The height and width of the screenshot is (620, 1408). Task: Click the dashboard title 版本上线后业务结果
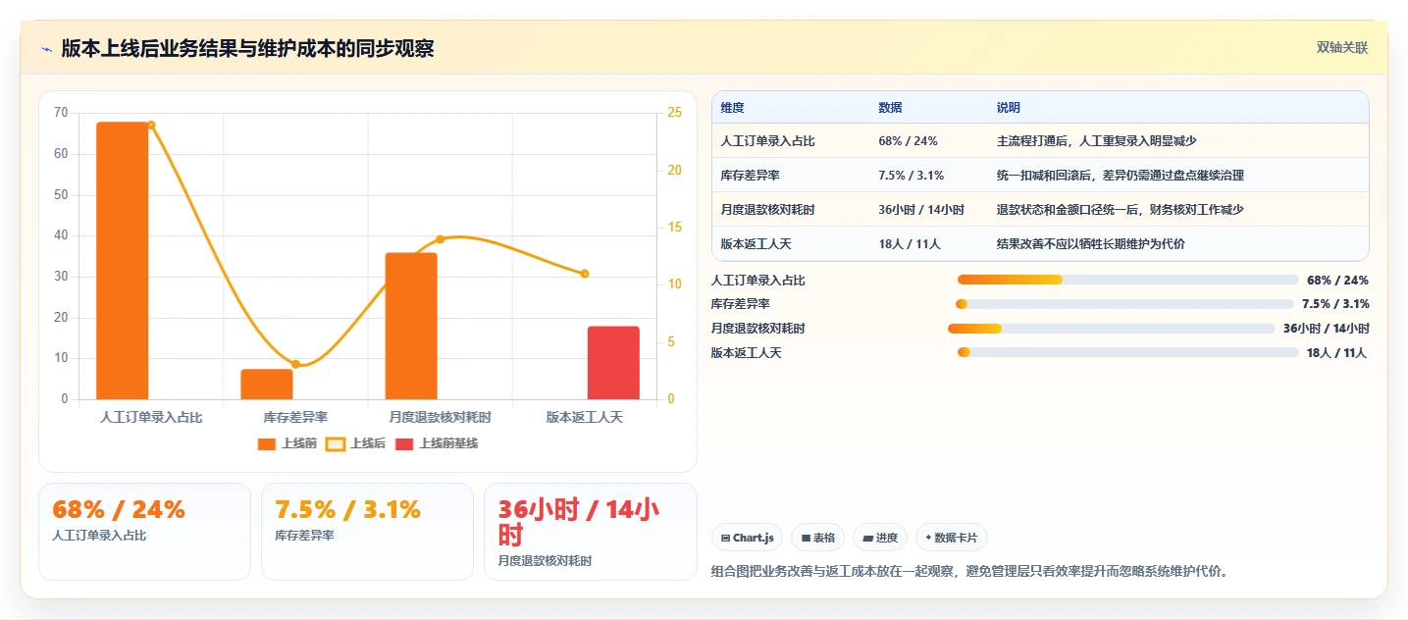point(247,48)
